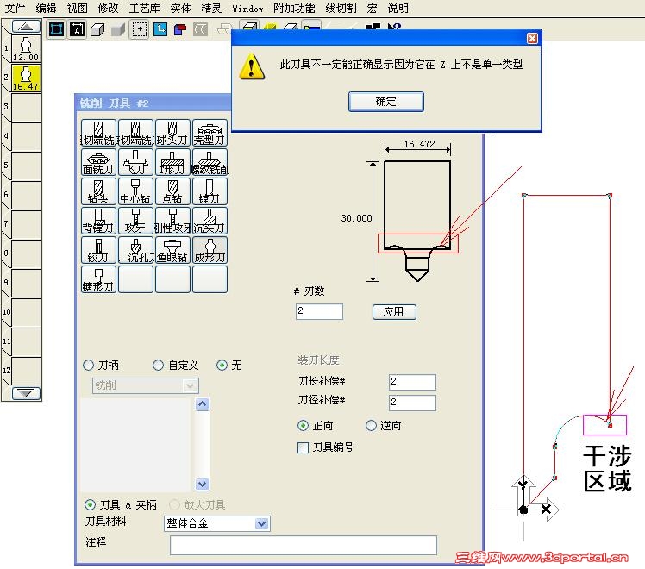Select the 攻牙 tap tool type
Viewport: 645px width, 569px height.
click(x=135, y=221)
